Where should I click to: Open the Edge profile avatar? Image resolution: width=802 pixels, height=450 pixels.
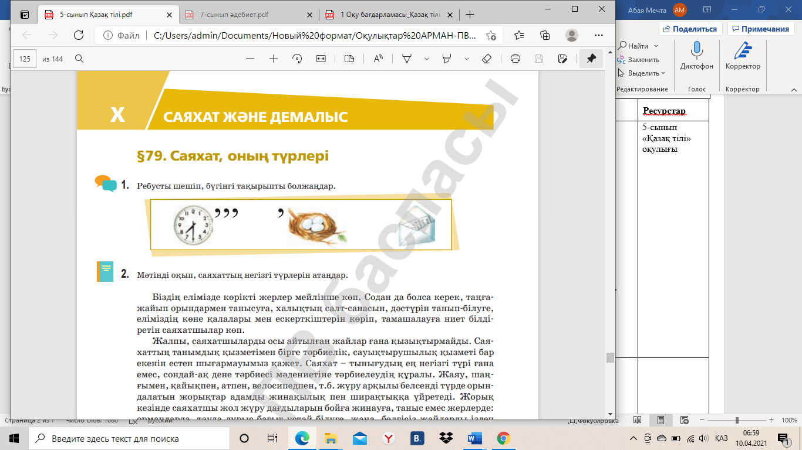coord(571,35)
